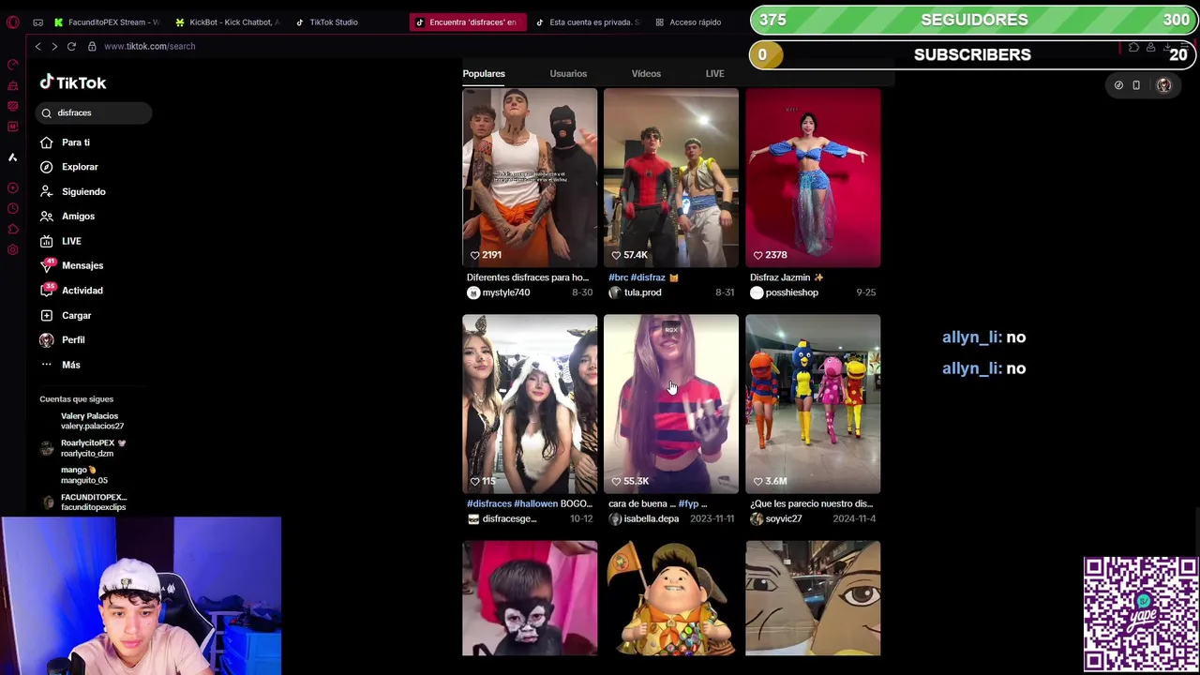The height and width of the screenshot is (675, 1200).
Task: Click the Aria AI icon in Opera sidebar
Action: 13,157
